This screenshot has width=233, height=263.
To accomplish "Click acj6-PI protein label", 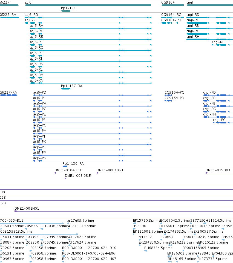I will [39, 98].
